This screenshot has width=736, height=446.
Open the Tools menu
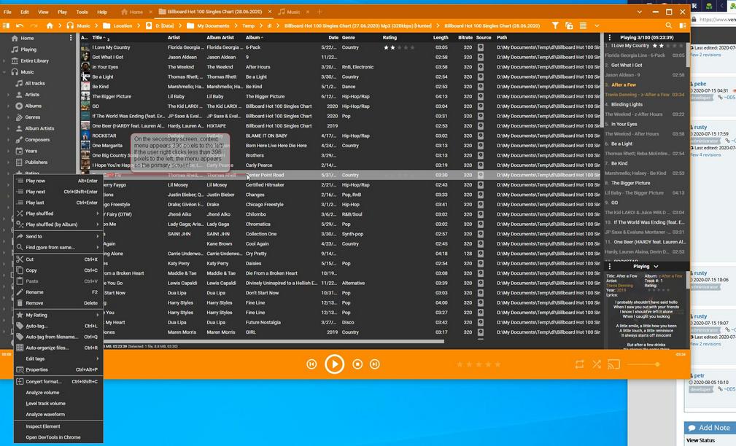[82, 12]
